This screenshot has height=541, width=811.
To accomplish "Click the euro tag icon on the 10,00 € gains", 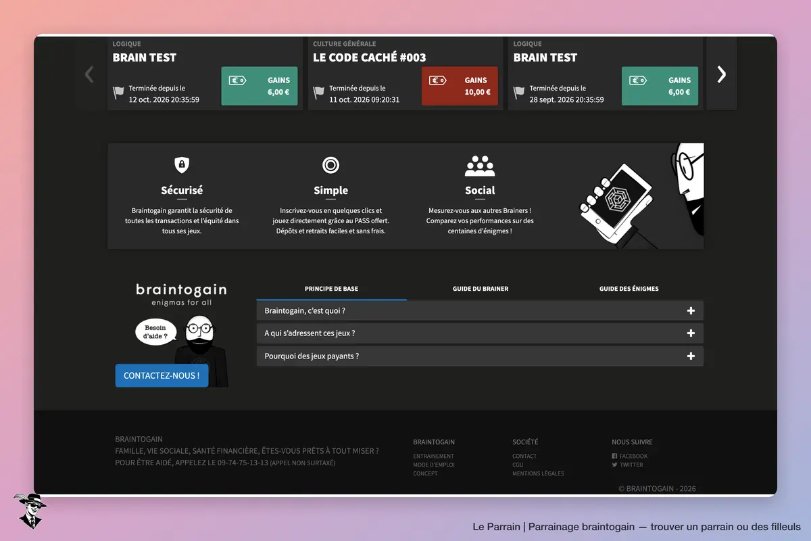I will (437, 80).
